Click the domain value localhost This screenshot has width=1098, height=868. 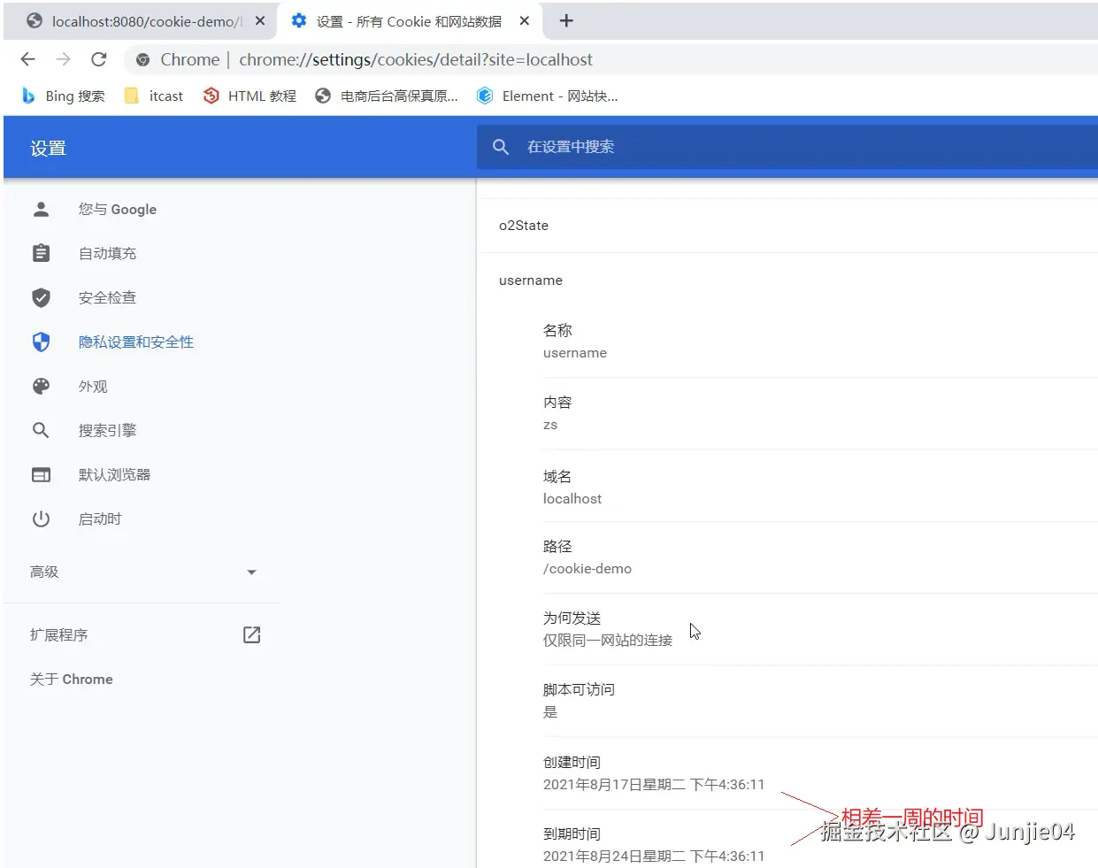[572, 498]
